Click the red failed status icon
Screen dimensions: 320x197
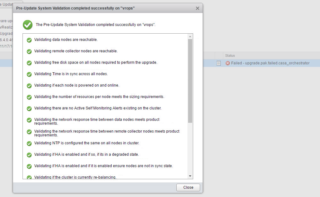tap(227, 63)
